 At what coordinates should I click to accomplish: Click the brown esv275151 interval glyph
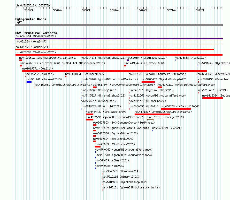(x=150, y=120)
